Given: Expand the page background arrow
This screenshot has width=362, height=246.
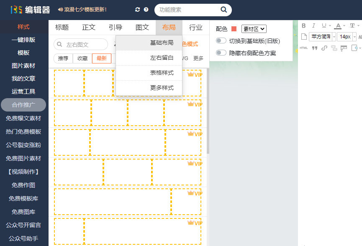Looking at the screenshot, I should point(360,48).
